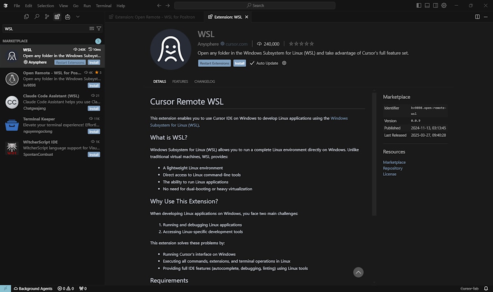Screen dimensions: 493x292
Task: Install the Claude Code Assistant (WSL) extension
Action: [x=94, y=108]
